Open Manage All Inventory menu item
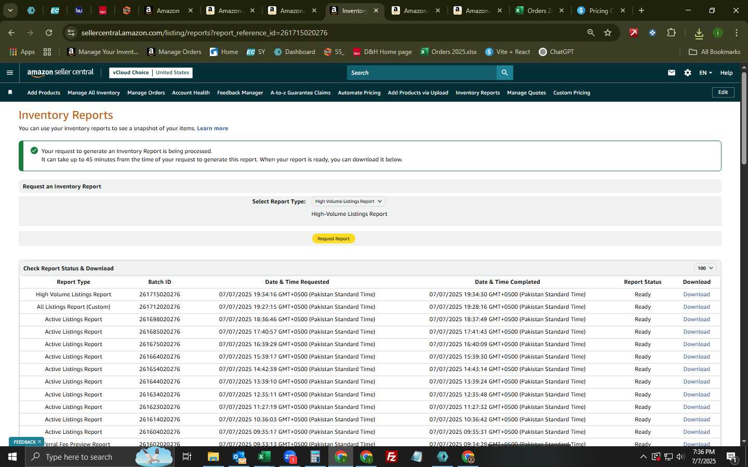Screen dimensions: 748x467 94,93
